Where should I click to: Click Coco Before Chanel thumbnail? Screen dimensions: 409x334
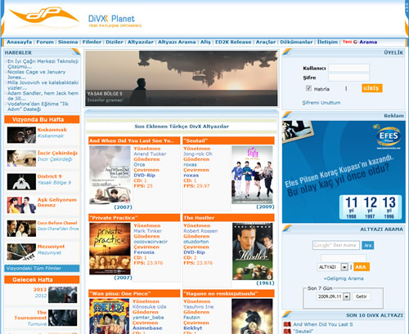pos(21,229)
